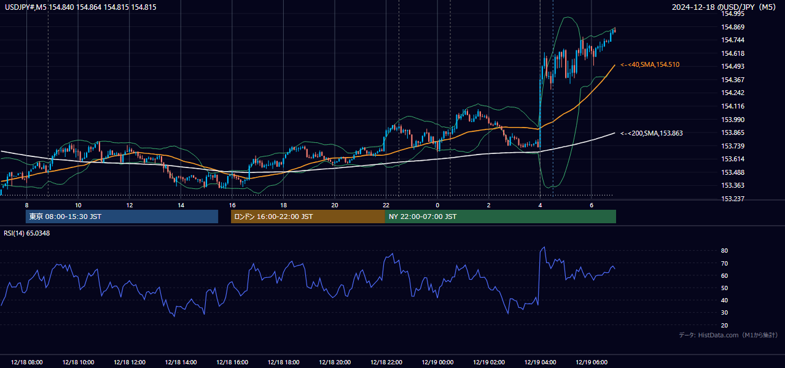Click the 12/19 06:00 date-time label
Screen dimensions: 785x368
[x=592, y=362]
